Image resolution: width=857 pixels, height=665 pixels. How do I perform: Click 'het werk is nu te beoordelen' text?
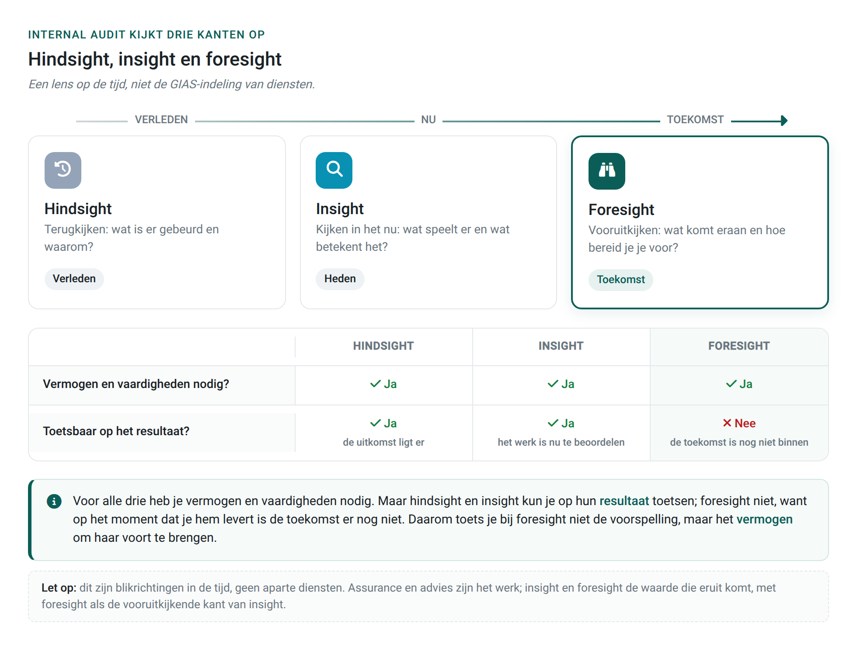point(561,442)
